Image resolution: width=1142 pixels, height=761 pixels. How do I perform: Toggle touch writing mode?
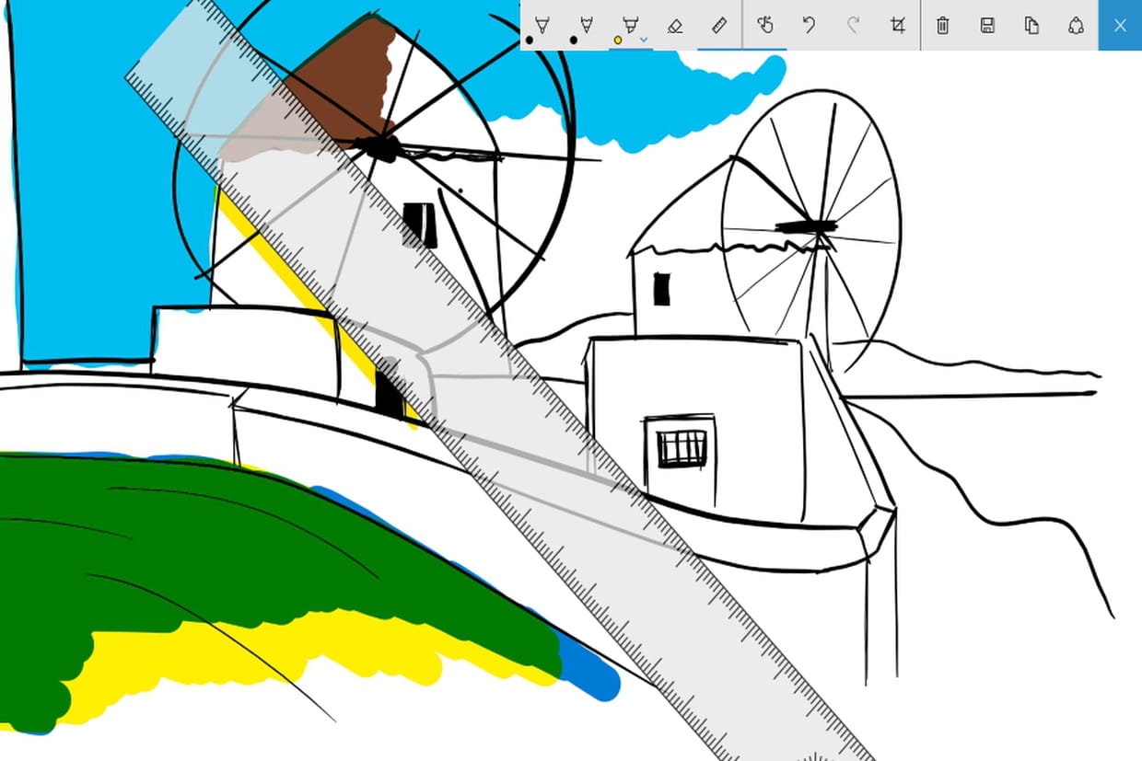(764, 26)
